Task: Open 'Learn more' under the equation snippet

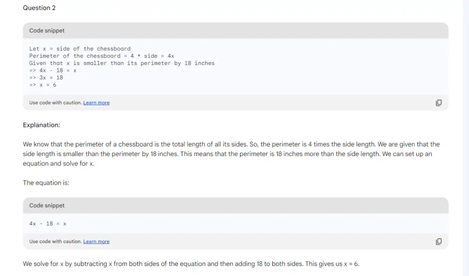Action: pyautogui.click(x=96, y=241)
